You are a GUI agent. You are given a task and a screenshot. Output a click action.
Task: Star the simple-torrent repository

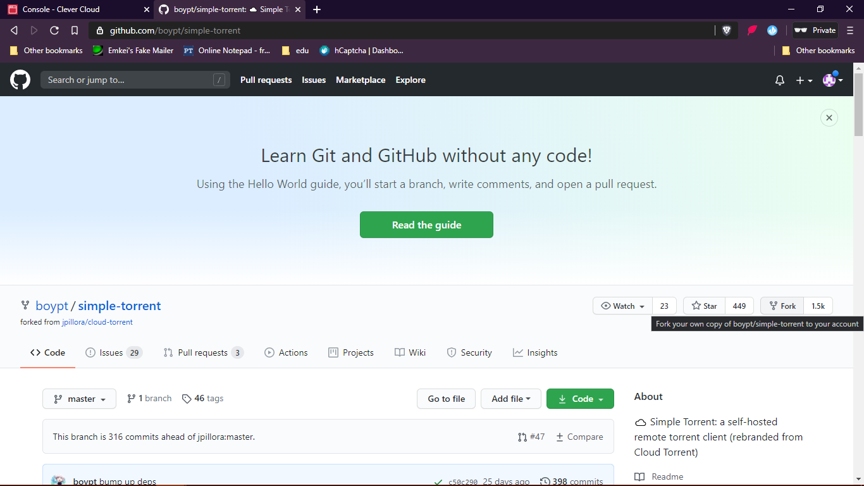704,306
